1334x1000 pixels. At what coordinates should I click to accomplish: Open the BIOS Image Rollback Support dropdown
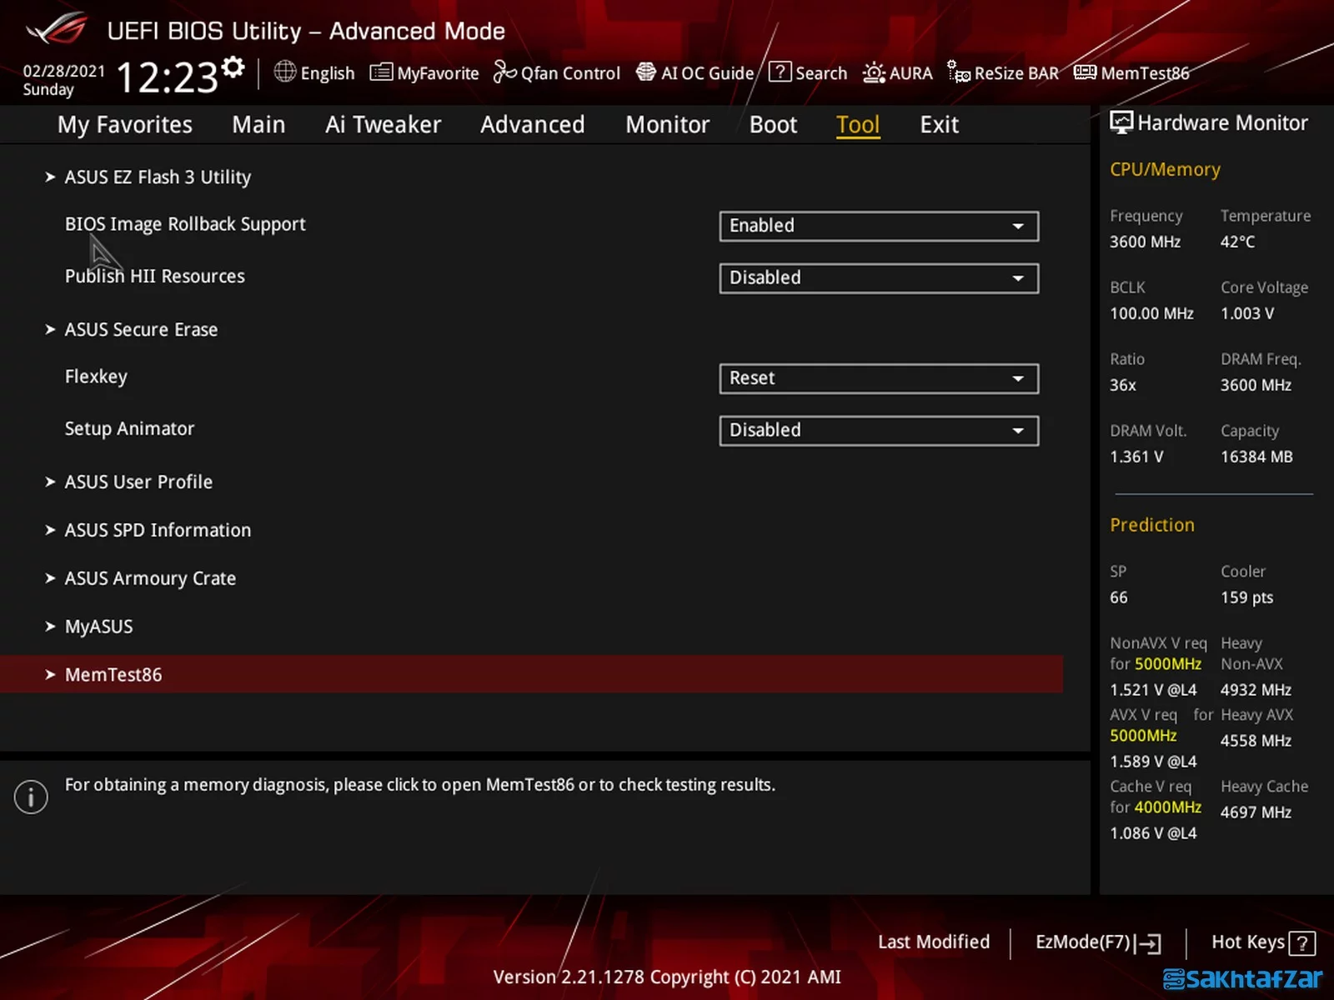[879, 226]
